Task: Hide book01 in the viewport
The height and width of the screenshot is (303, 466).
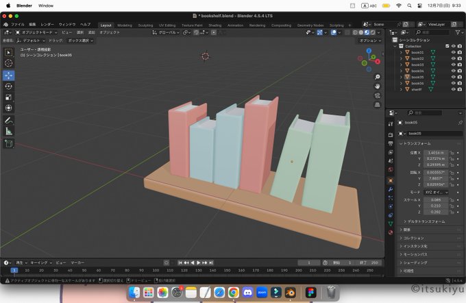Action: click(x=454, y=52)
